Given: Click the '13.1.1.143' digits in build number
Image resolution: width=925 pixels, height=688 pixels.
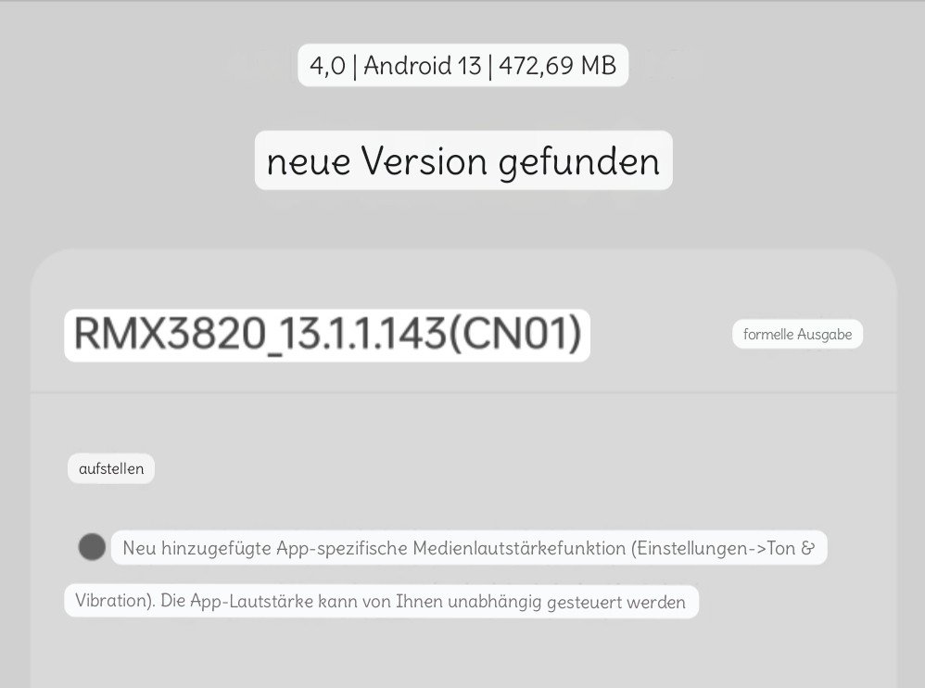Looking at the screenshot, I should point(361,335).
